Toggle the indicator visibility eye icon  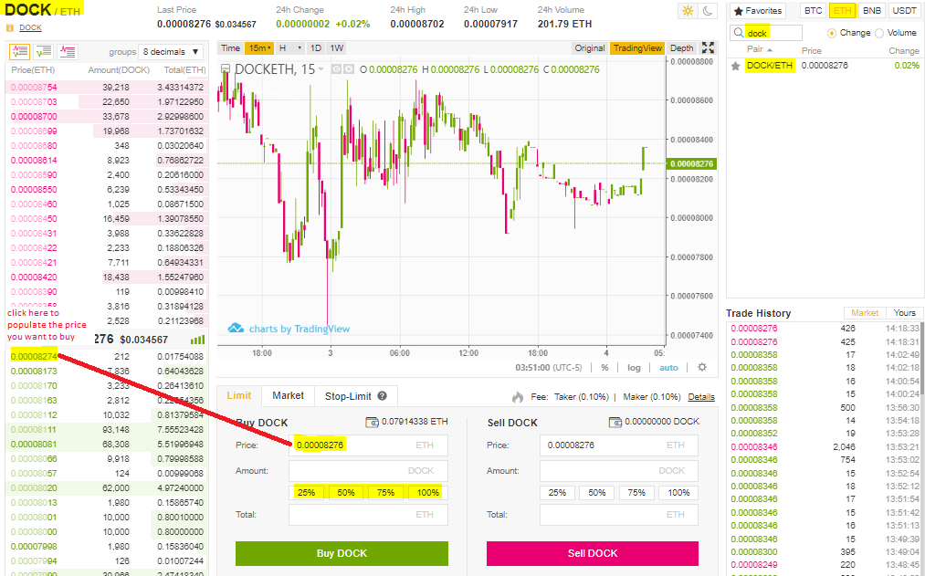point(336,69)
